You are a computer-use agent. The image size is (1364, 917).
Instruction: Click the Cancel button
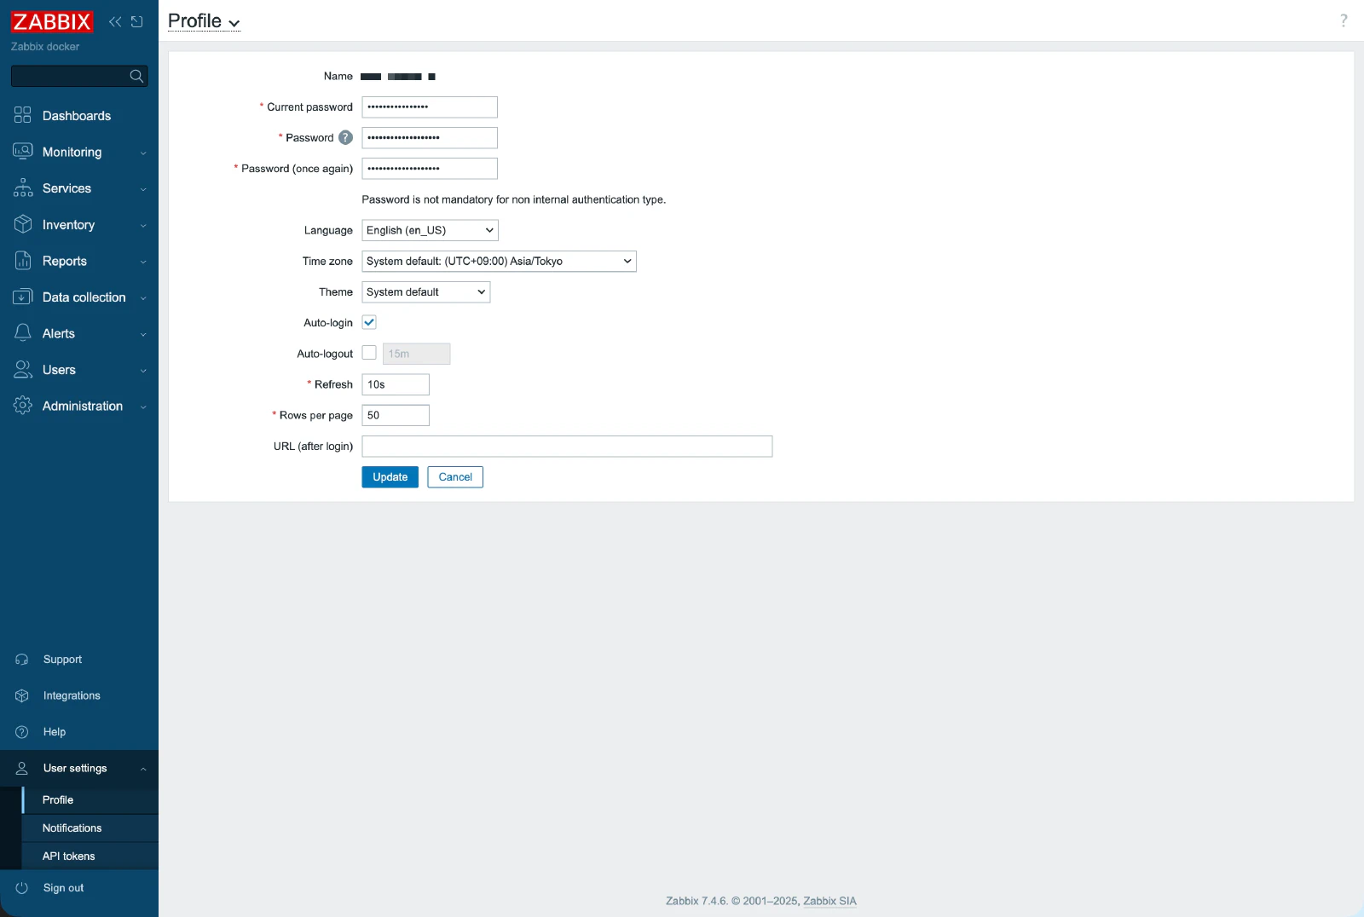(x=455, y=477)
